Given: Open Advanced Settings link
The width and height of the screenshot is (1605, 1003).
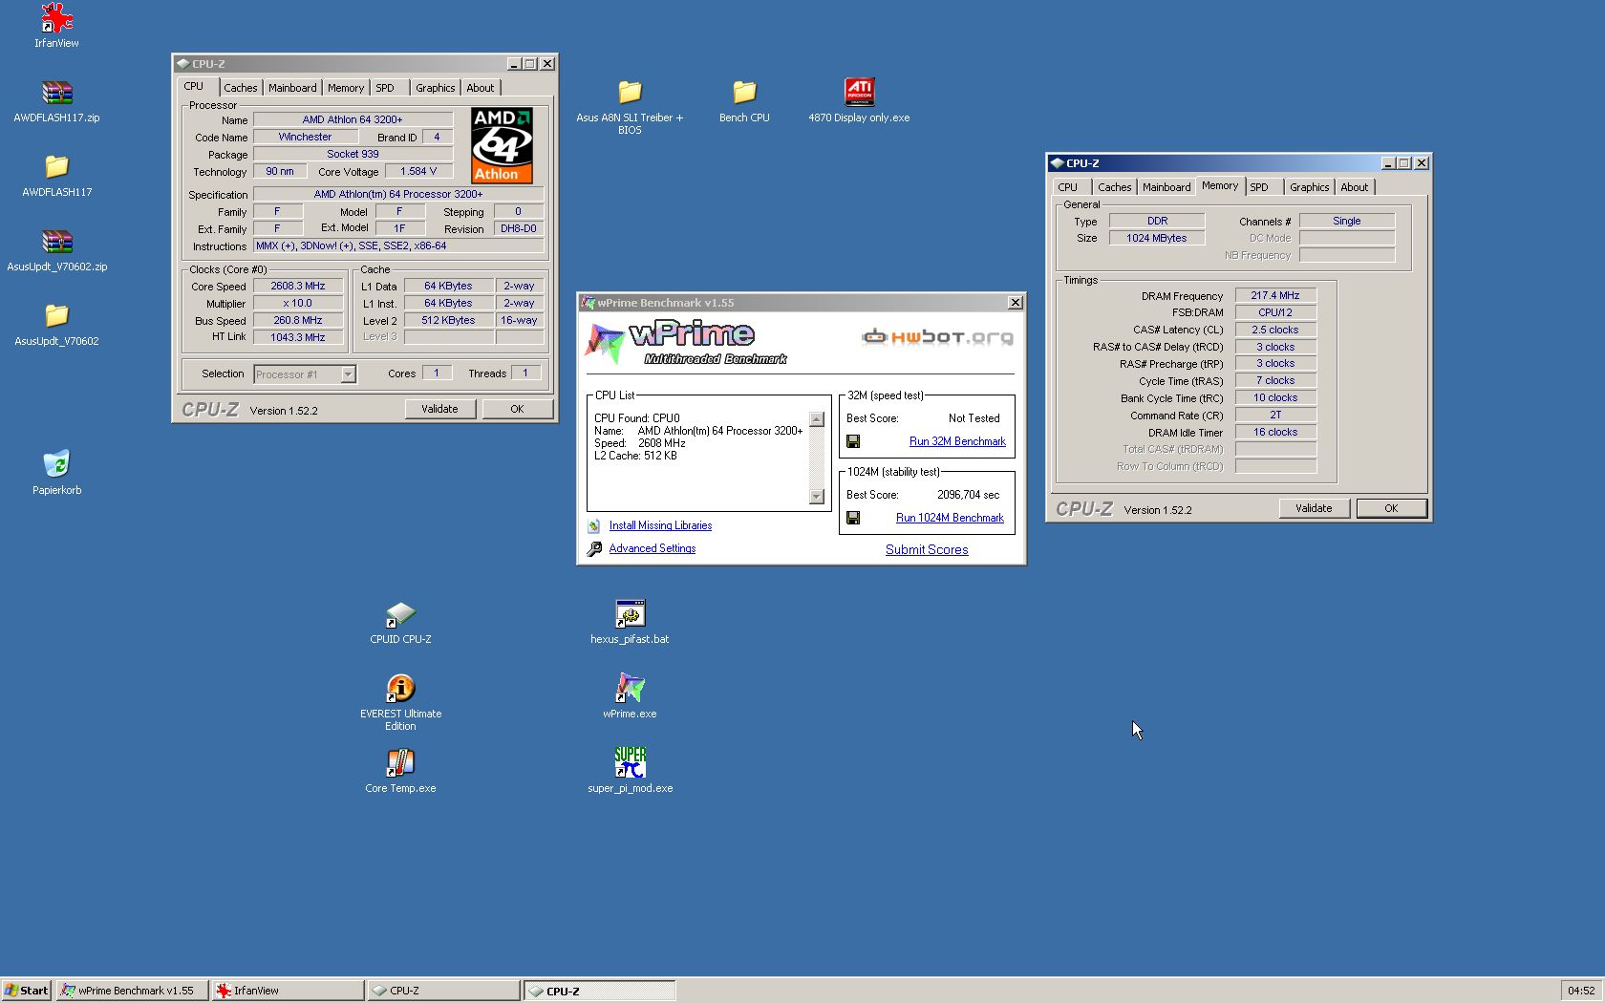Looking at the screenshot, I should pyautogui.click(x=653, y=548).
